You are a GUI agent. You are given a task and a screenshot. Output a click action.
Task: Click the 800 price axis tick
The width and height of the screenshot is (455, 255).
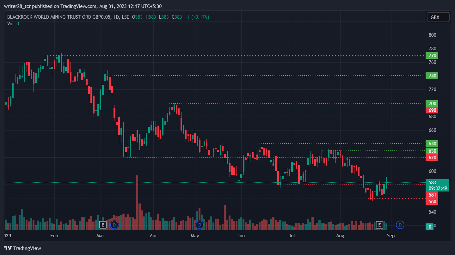point(432,35)
